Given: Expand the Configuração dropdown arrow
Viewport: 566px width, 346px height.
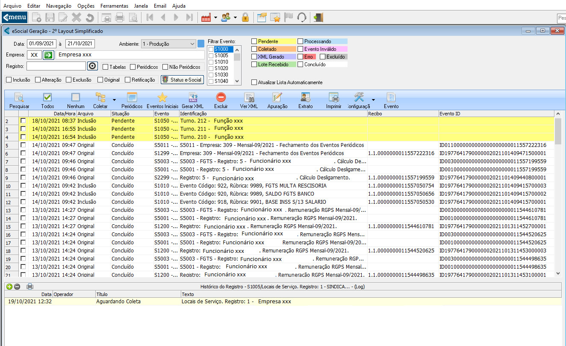Looking at the screenshot, I should click(x=373, y=99).
